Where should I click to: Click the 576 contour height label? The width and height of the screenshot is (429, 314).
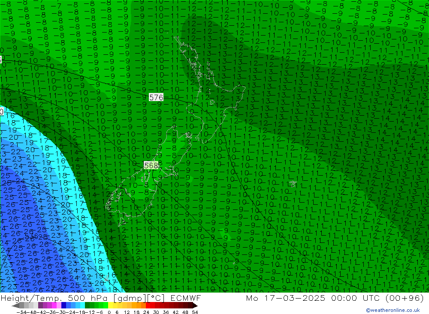156,97
